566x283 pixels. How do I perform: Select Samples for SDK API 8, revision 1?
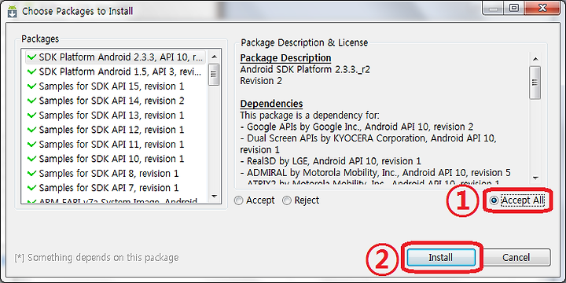[x=116, y=174]
